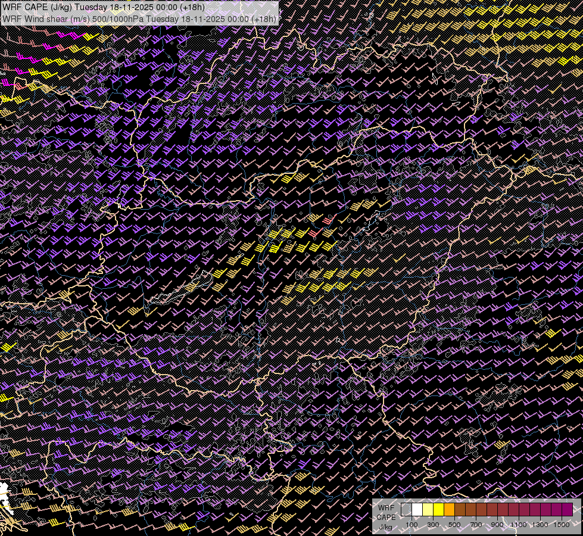Click the 500 value on the color scale

[x=454, y=525]
